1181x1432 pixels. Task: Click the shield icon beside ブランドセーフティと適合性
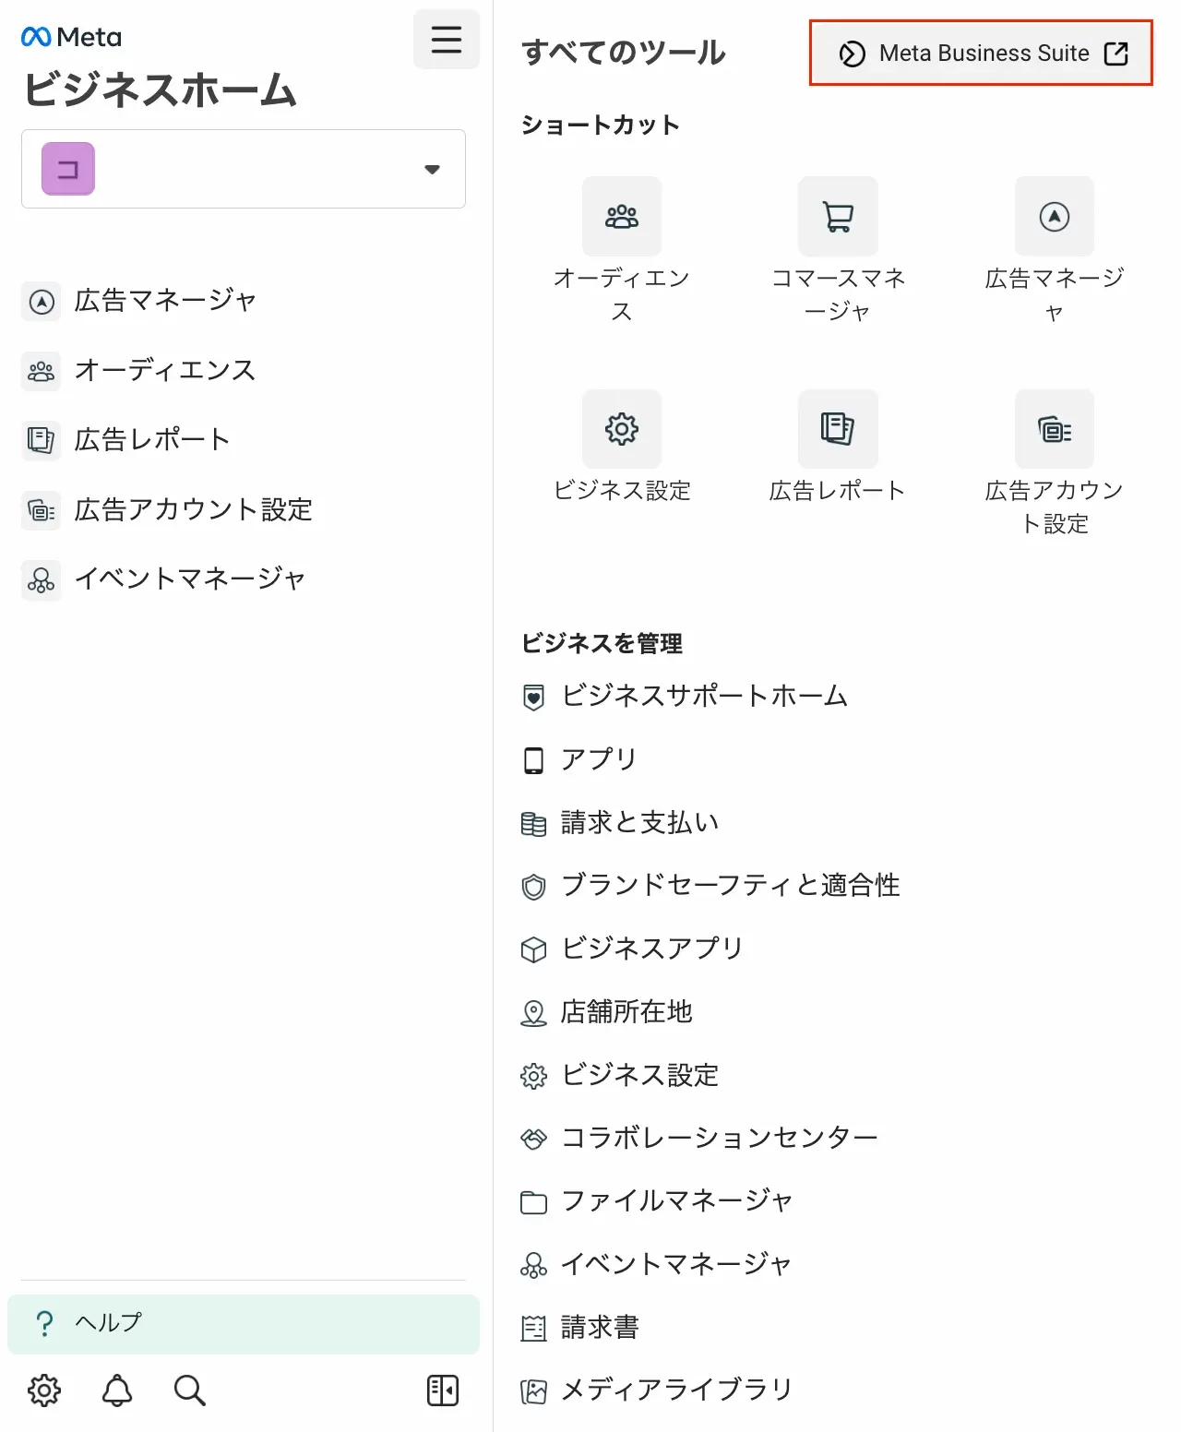533,887
